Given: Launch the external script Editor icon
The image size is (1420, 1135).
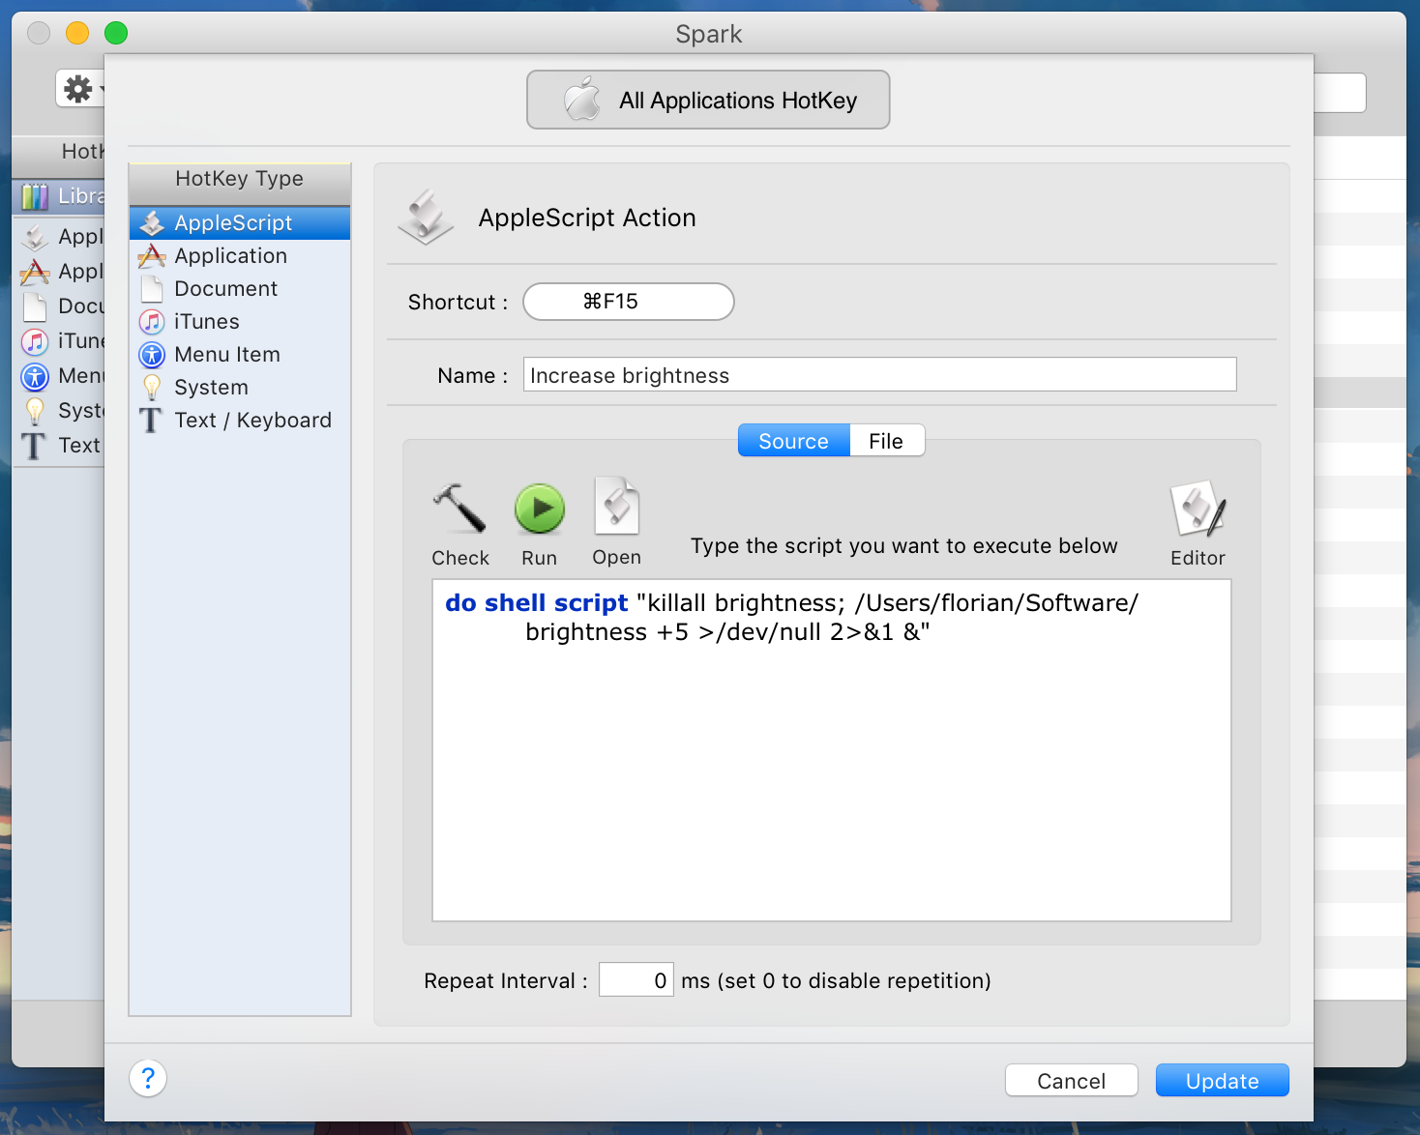Looking at the screenshot, I should click(x=1198, y=509).
